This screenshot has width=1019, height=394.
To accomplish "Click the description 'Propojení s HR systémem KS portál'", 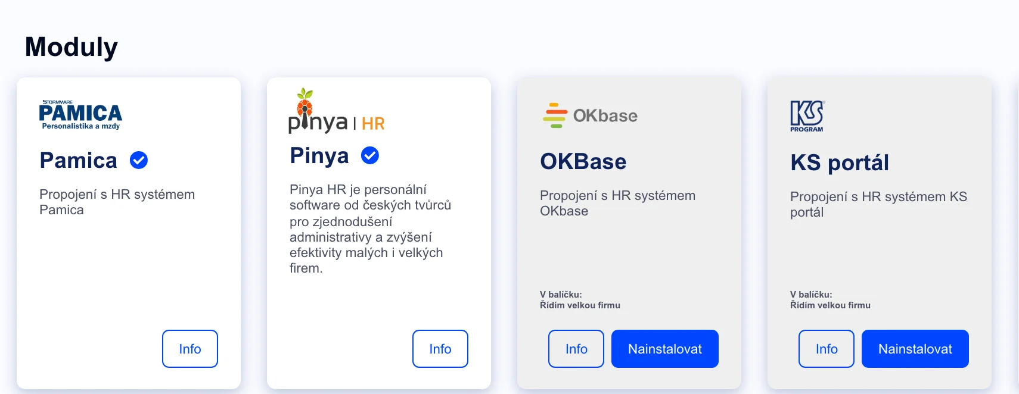I will [x=878, y=204].
